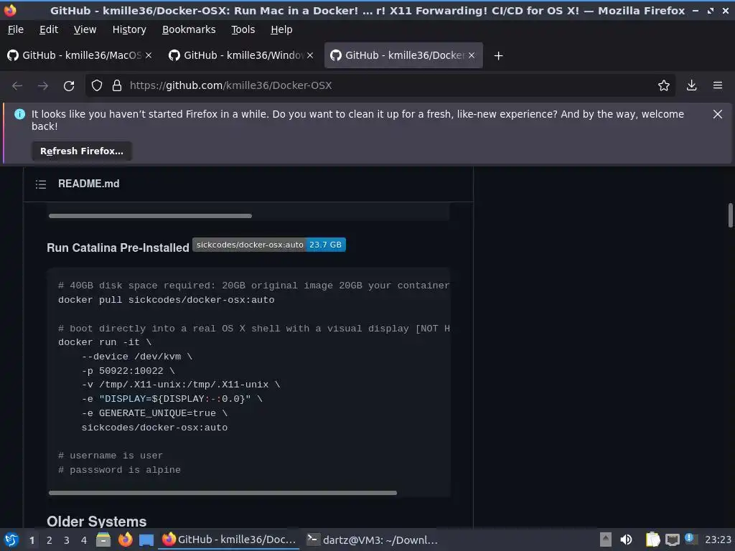
Task: Click the '-e GENERATE_UNIQUE=true \' line
Action: point(155,413)
